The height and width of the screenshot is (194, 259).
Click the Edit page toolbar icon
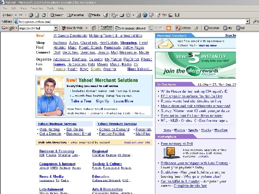point(128,15)
